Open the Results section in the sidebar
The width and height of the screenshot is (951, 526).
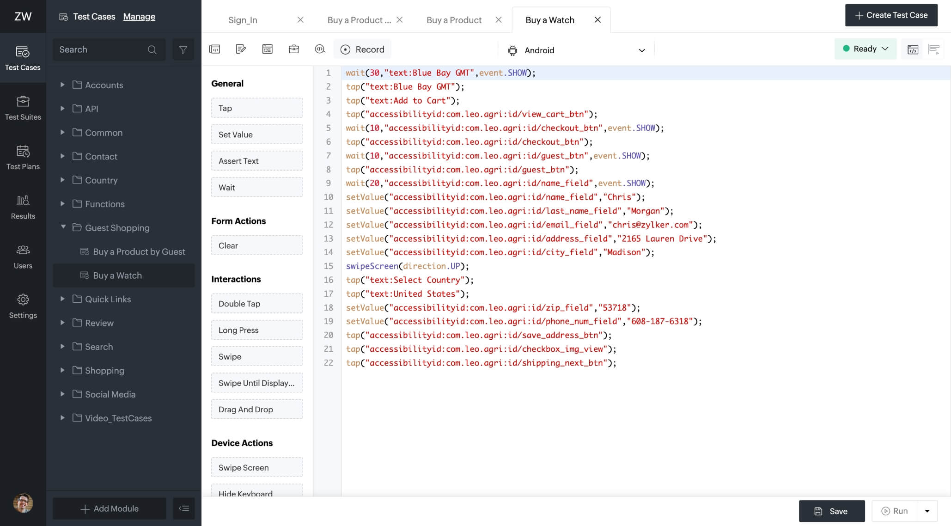(x=23, y=207)
